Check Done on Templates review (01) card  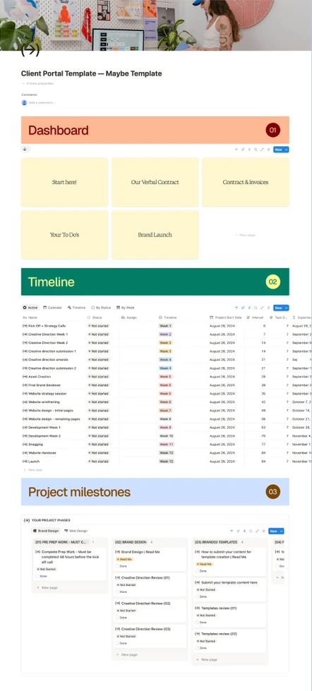pos(197,623)
